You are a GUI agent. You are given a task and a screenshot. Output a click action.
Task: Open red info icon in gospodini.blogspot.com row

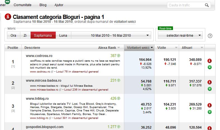coord(209,128)
